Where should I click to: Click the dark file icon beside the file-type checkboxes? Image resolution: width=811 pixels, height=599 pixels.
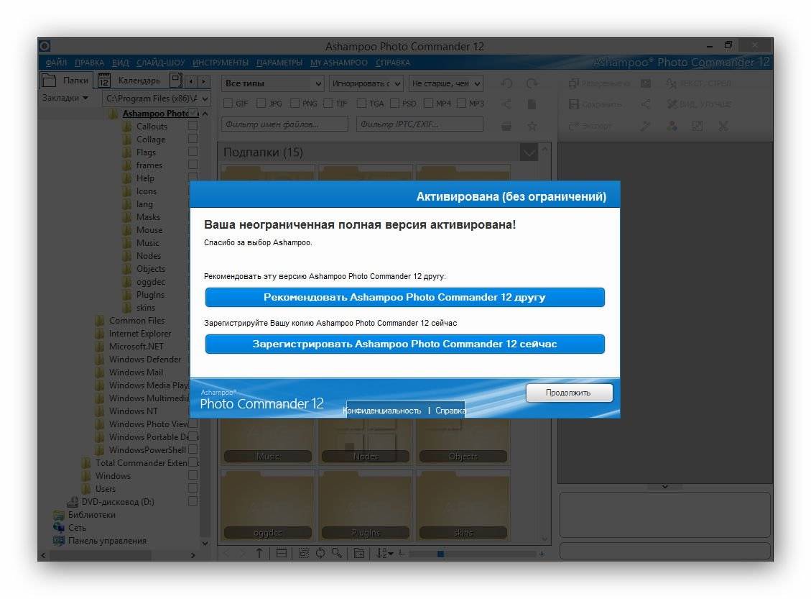click(532, 104)
